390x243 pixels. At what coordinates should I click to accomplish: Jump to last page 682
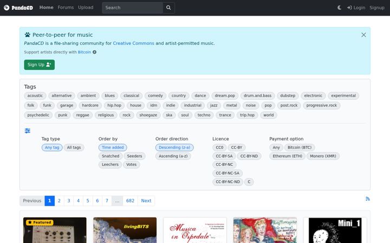pos(130,201)
